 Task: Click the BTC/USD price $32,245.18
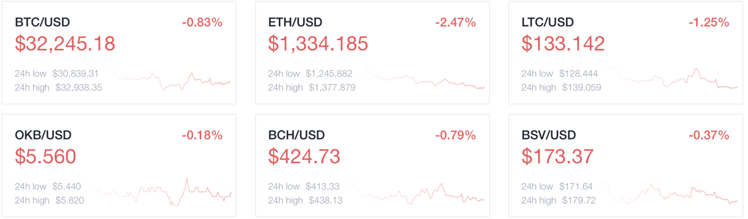(x=65, y=44)
